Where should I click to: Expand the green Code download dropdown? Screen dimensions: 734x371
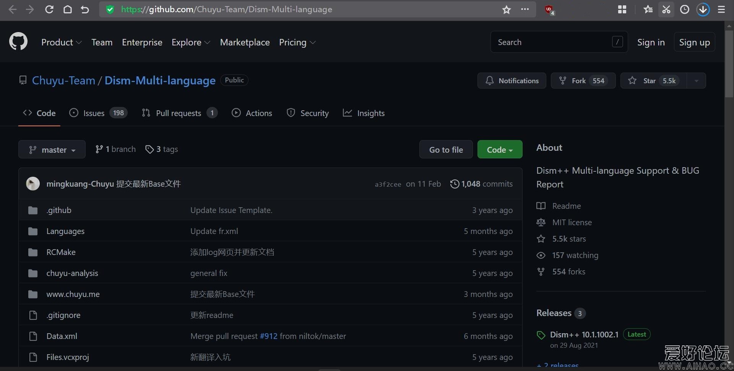(499, 150)
